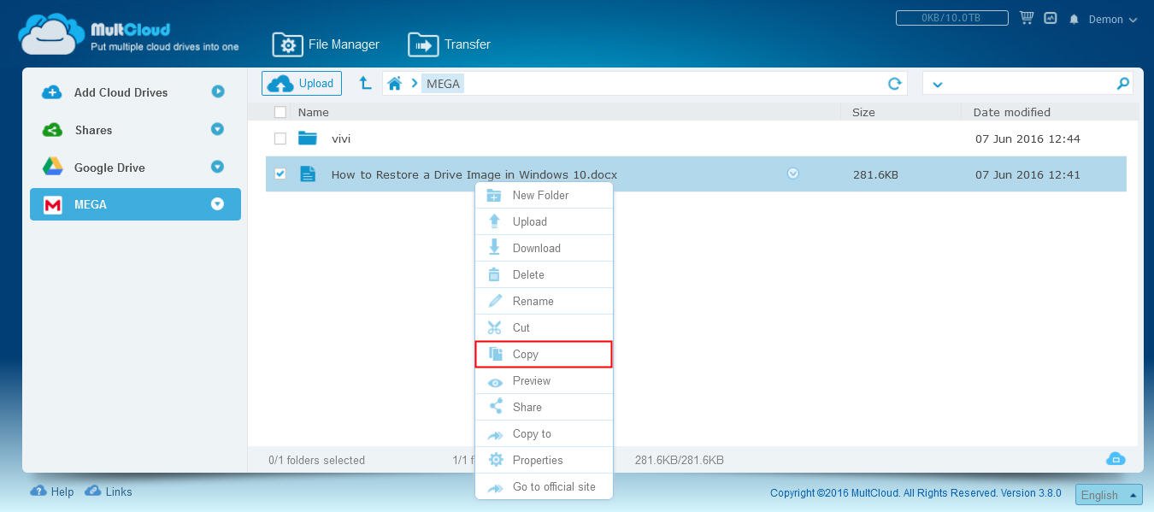Click the Upload button

302,83
